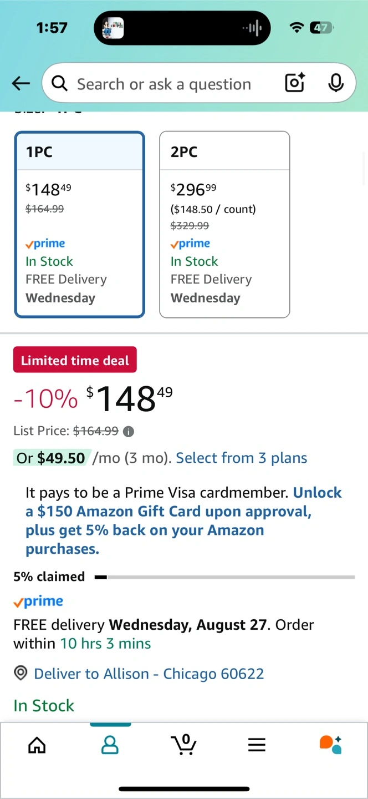Open the account profile tab icon

110,745
